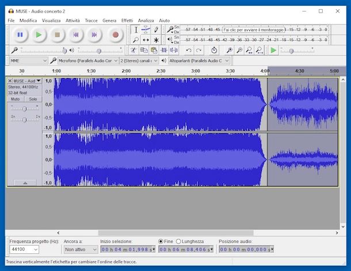Click the recording meter microphone icon
The width and height of the screenshot is (351, 271).
170,29
